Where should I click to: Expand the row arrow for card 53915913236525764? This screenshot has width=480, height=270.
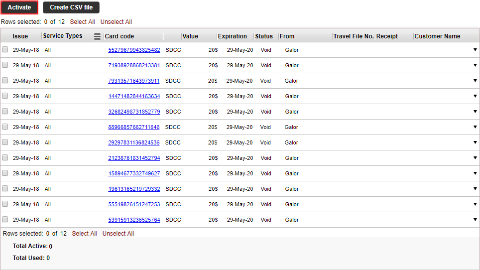[475, 220]
